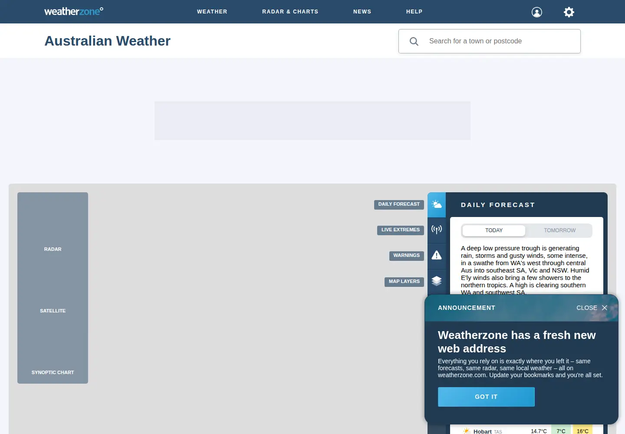Screen dimensions: 625x434
Task: Open the user account profile icon
Action: pyautogui.click(x=537, y=12)
